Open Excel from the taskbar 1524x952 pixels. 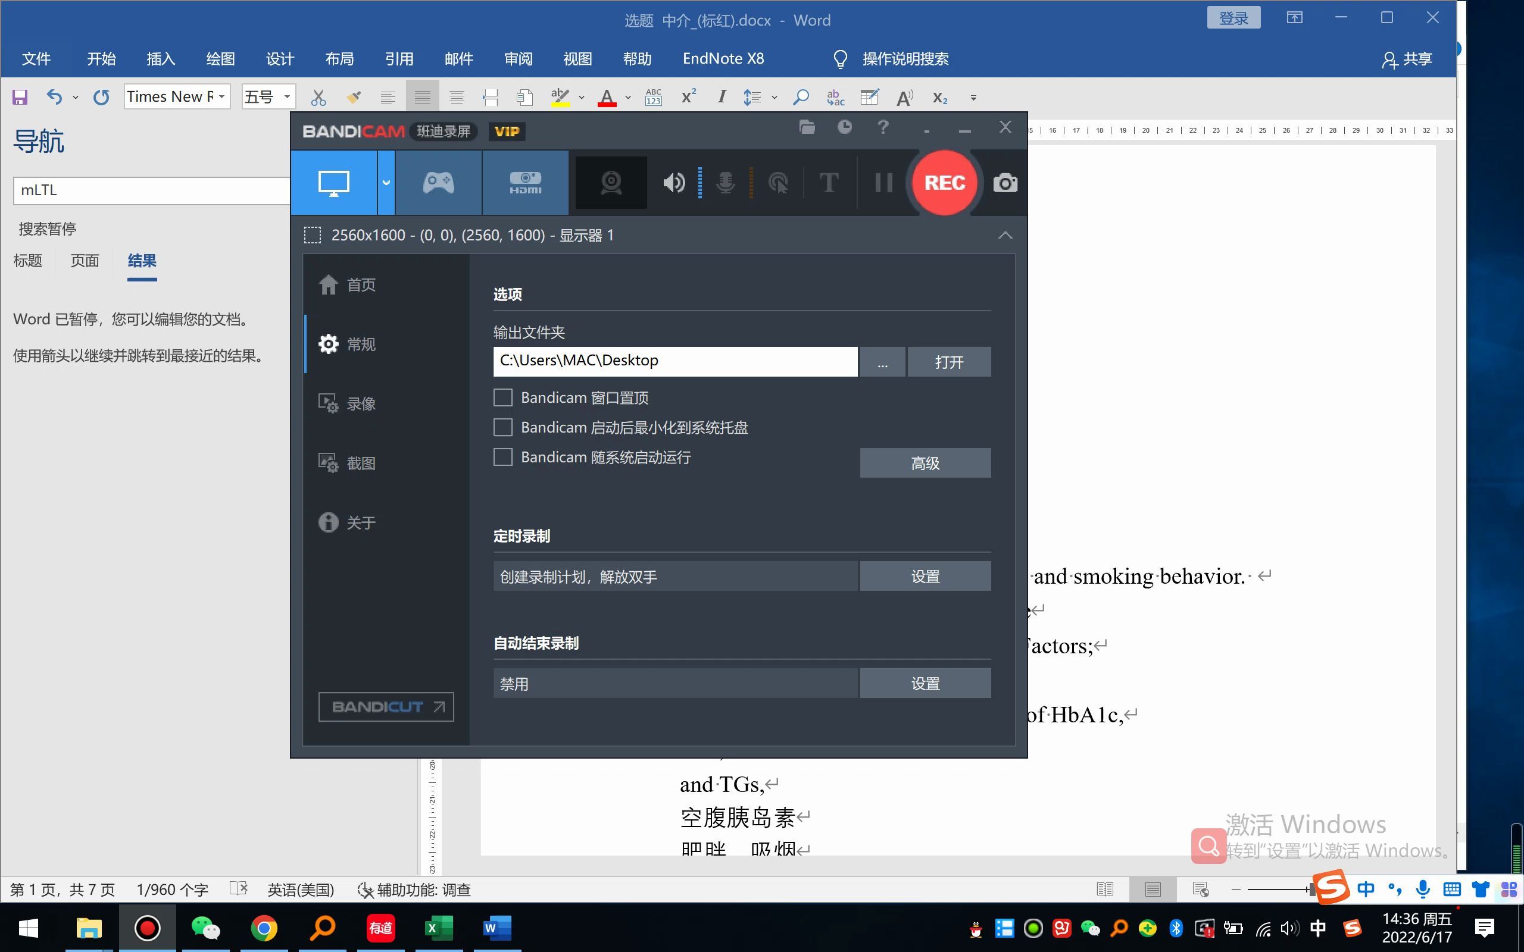(439, 928)
